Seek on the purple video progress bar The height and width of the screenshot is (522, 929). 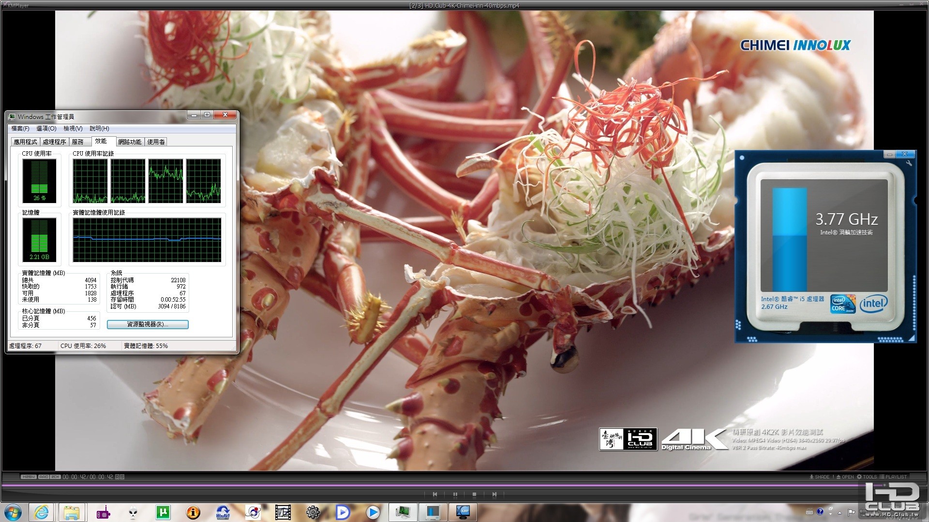(x=435, y=485)
